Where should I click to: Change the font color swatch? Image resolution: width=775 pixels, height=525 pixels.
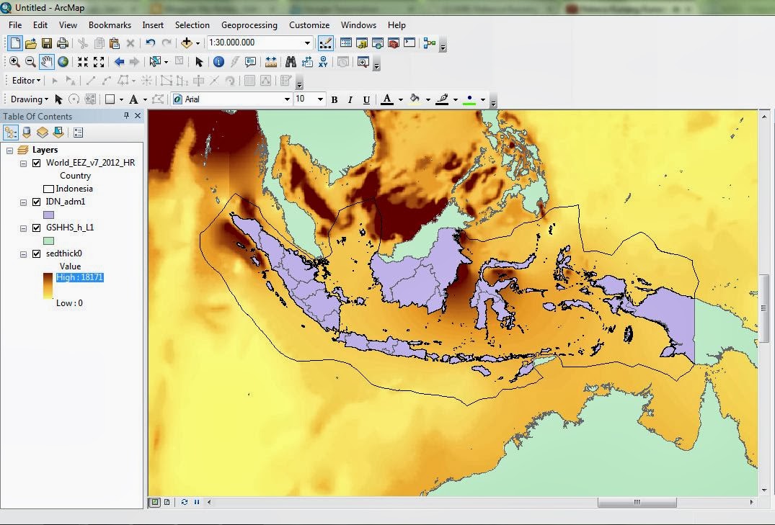point(387,99)
